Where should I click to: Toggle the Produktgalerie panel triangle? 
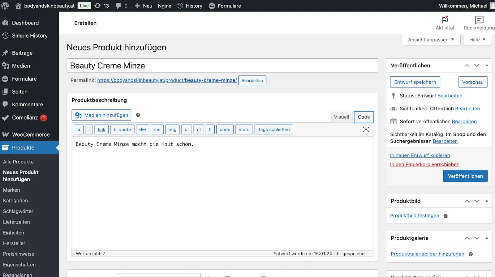487,238
